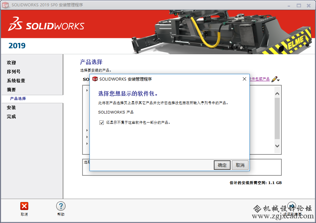Select 产品选择 item in sidebar

18,99
